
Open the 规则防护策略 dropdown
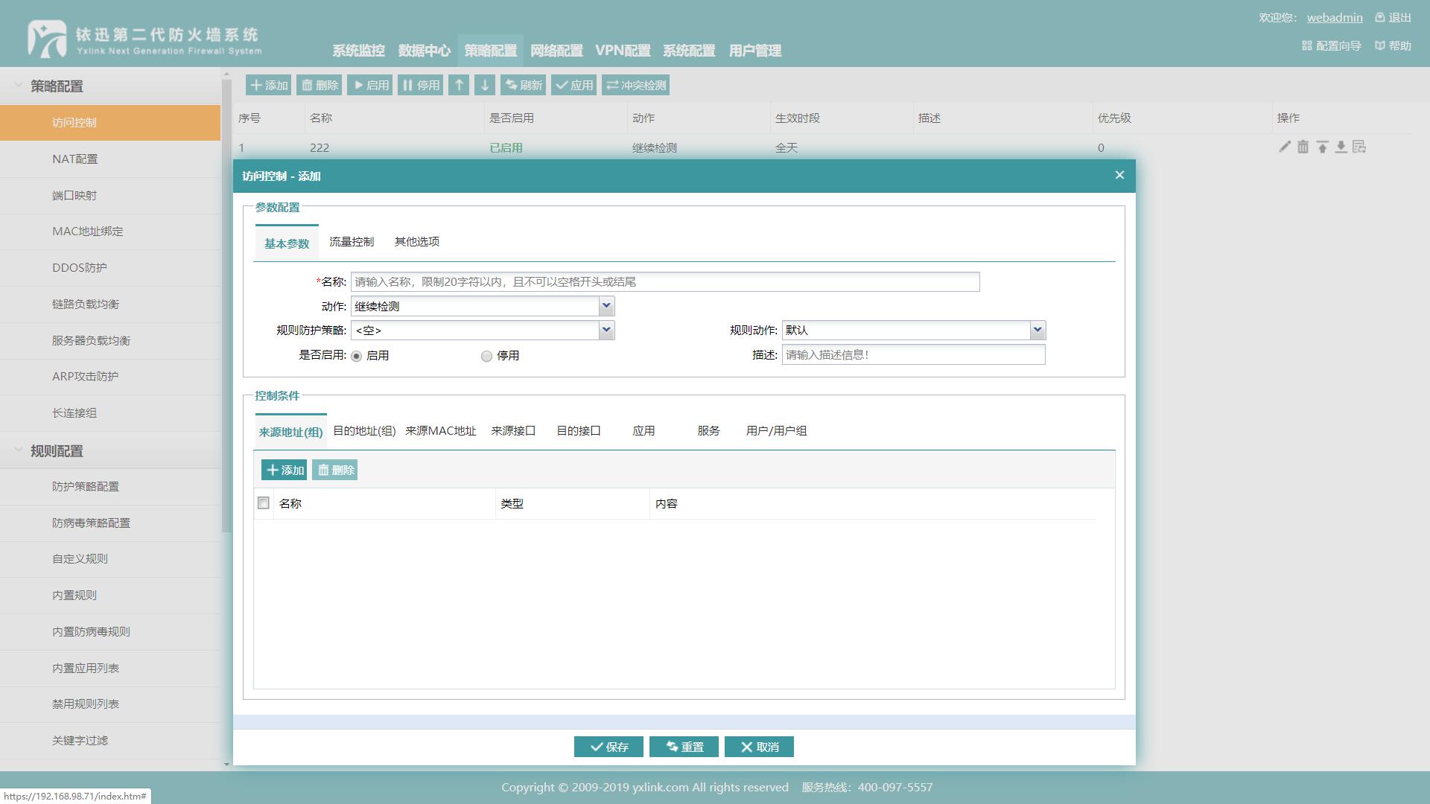click(606, 330)
